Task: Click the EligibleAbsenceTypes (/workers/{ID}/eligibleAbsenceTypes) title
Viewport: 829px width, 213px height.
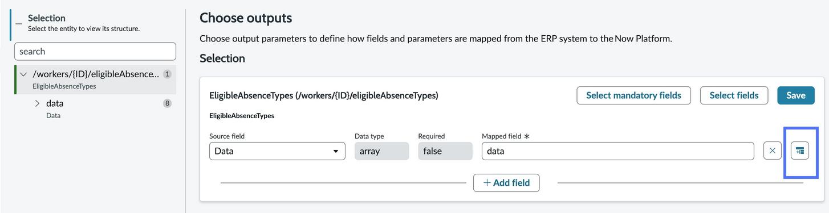Action: [x=324, y=95]
